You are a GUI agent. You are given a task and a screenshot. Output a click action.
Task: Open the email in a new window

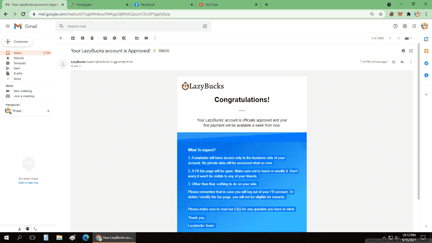coord(411,51)
